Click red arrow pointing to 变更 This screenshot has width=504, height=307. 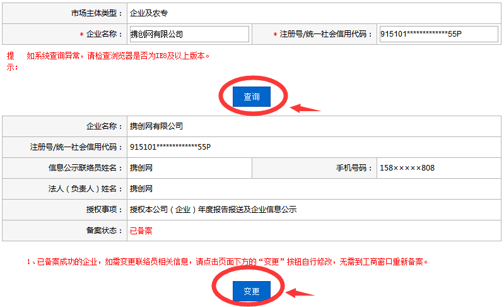pyautogui.click(x=301, y=293)
